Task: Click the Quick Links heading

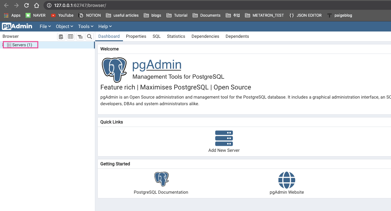Action: click(x=112, y=122)
